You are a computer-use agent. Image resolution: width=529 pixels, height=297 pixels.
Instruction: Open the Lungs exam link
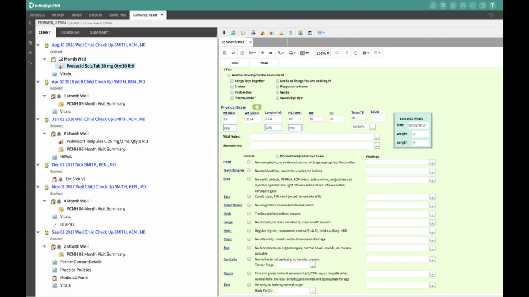[x=228, y=222]
